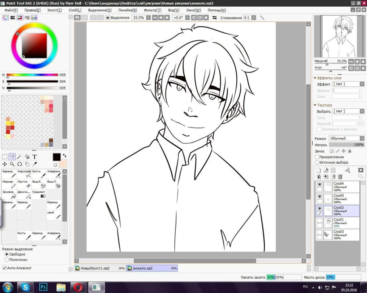Select the Eyedropper color picker tool

coord(34,164)
